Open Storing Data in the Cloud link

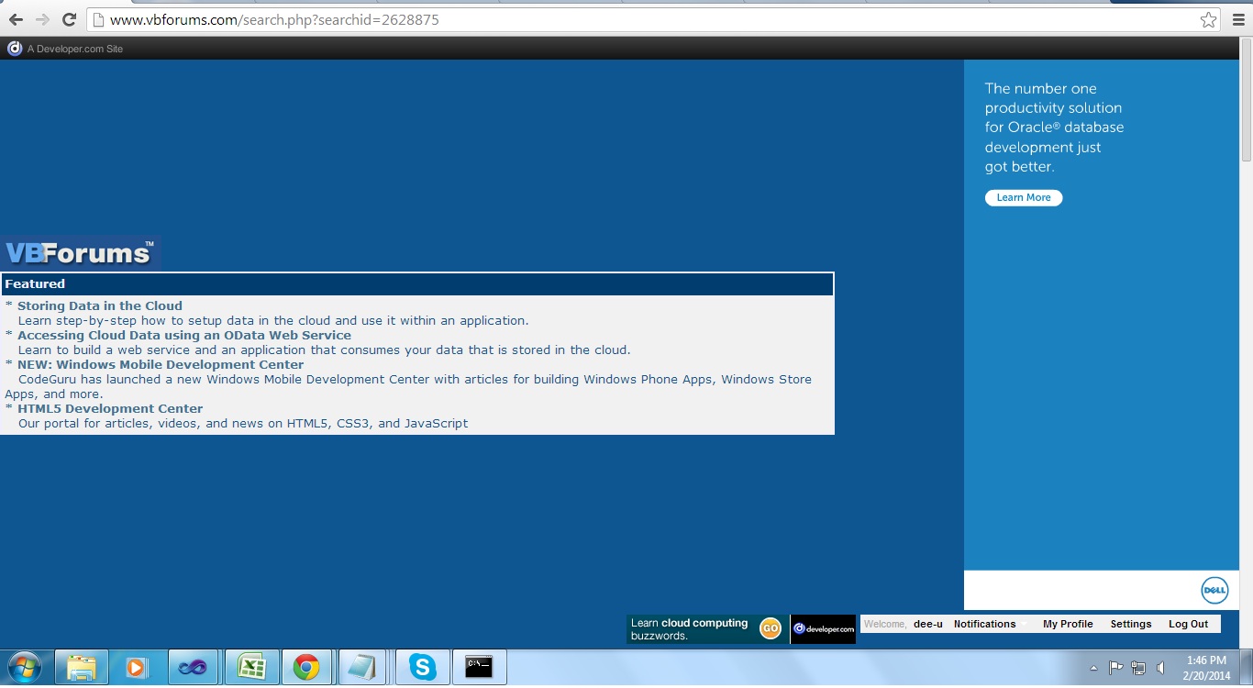click(x=100, y=305)
